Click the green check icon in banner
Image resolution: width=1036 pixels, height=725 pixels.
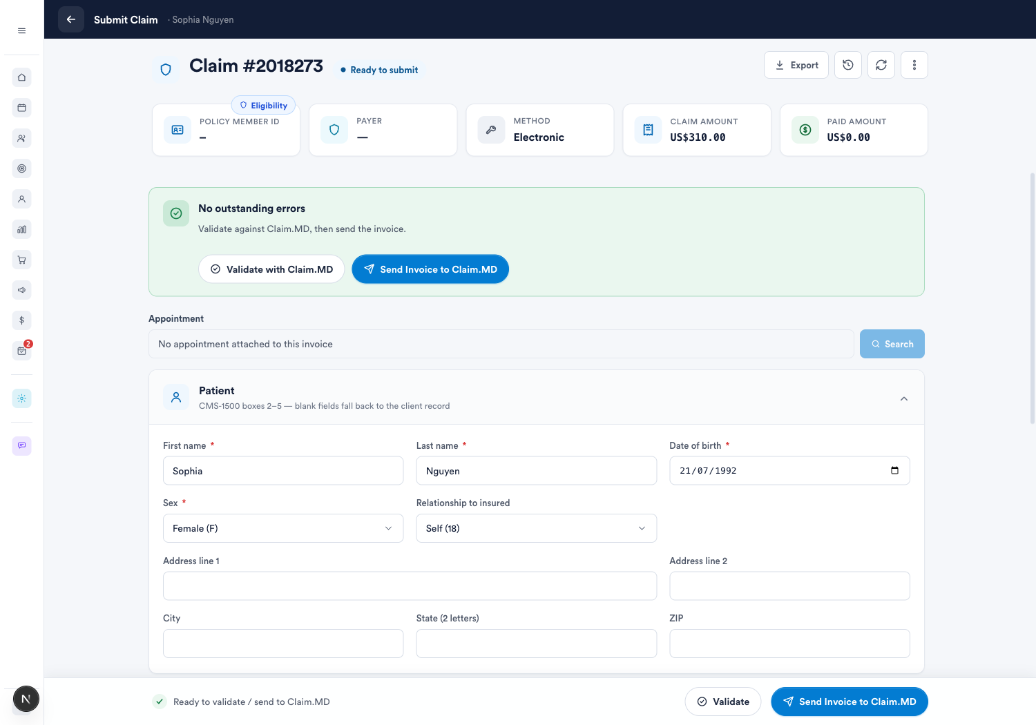(176, 213)
